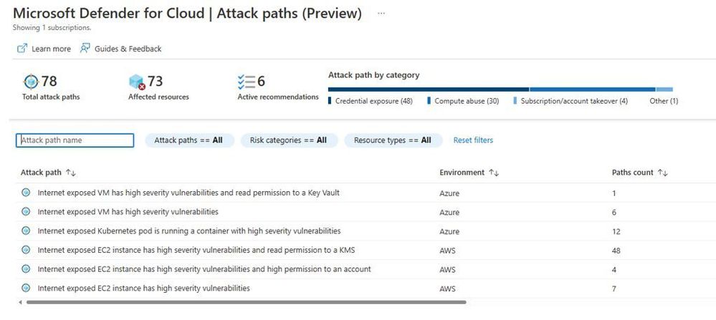Viewport: 716px width, 320px height.
Task: Open the Risk categories filter dropdown
Action: point(288,140)
